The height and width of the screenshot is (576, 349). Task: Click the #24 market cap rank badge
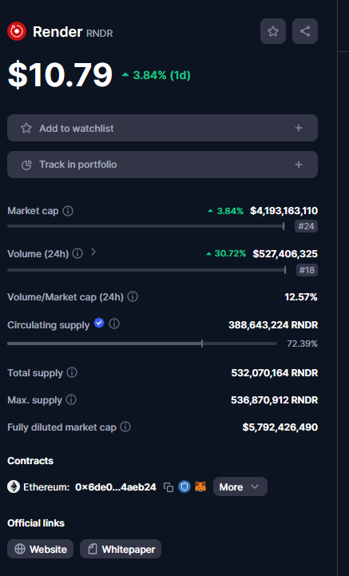pos(306,226)
